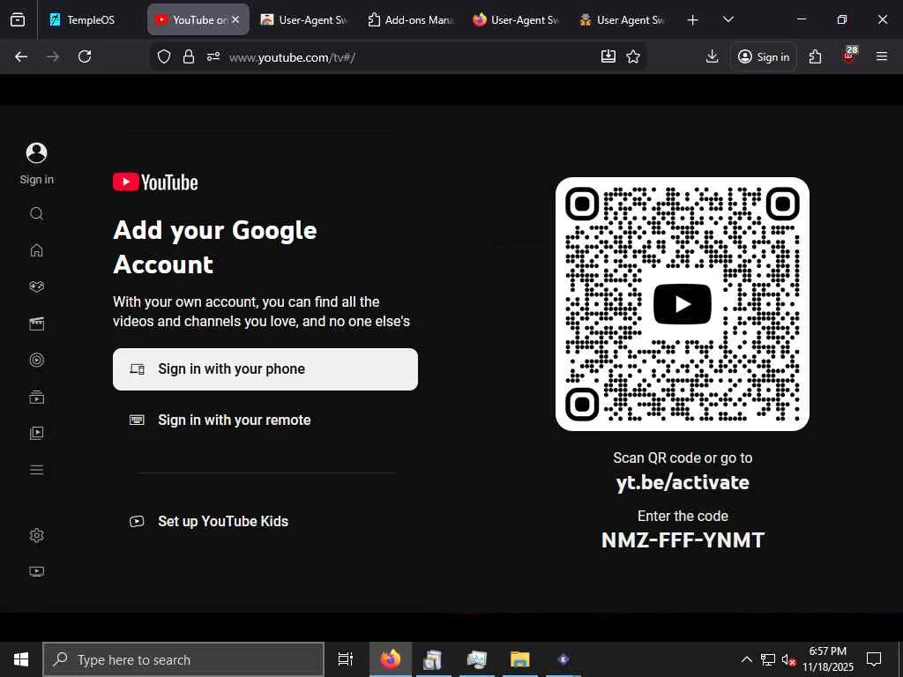Click the taskbar search box
The height and width of the screenshot is (677, 903).
[x=183, y=659]
